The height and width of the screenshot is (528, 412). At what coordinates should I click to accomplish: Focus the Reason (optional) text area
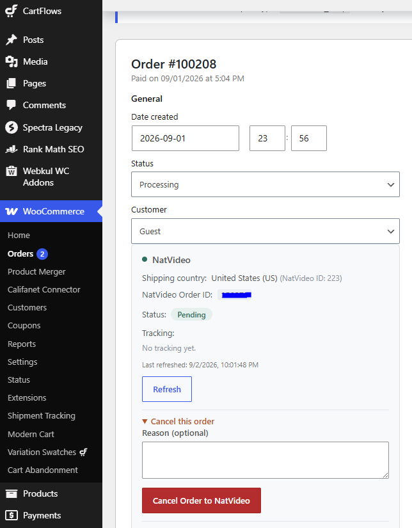tap(265, 460)
